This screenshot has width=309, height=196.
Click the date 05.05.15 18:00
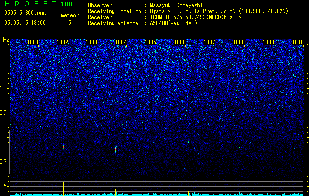25,23
